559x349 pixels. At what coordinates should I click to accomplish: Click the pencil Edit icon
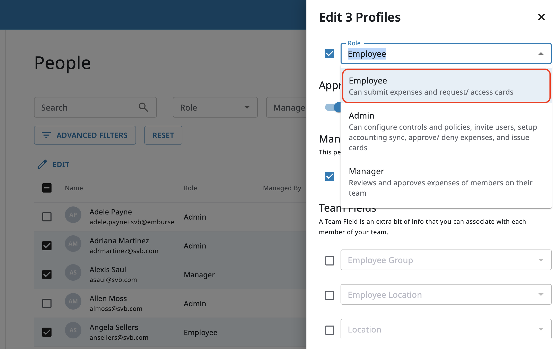42,164
